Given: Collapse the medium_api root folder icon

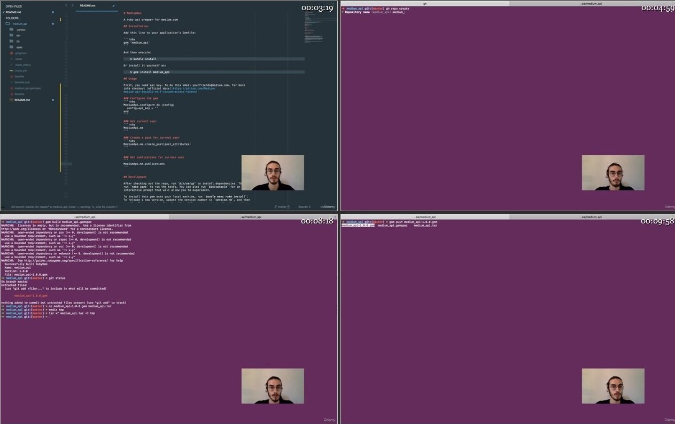Looking at the screenshot, I should (x=7, y=24).
